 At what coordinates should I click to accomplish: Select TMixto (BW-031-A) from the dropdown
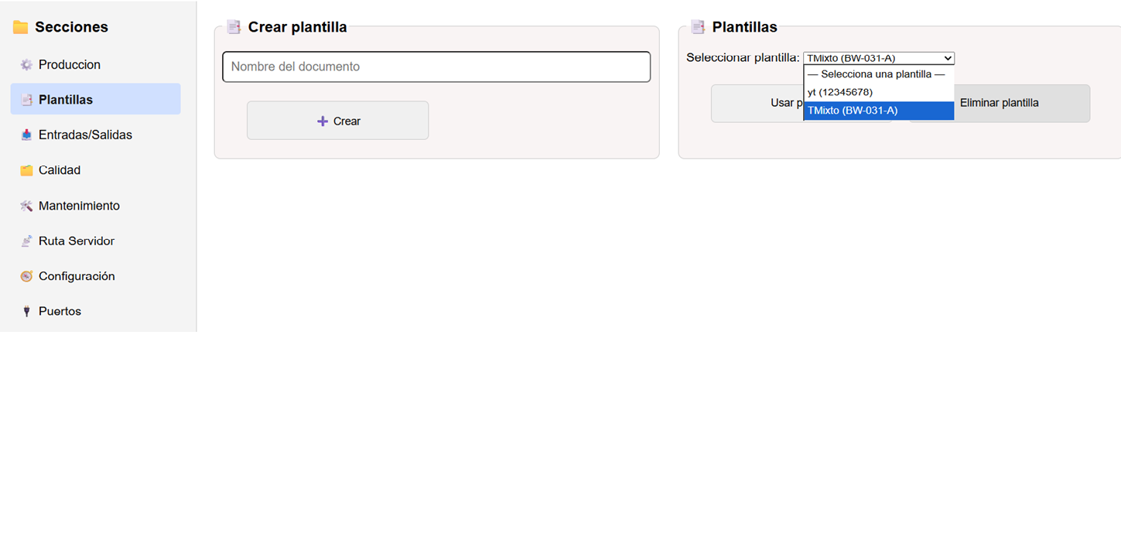[851, 110]
